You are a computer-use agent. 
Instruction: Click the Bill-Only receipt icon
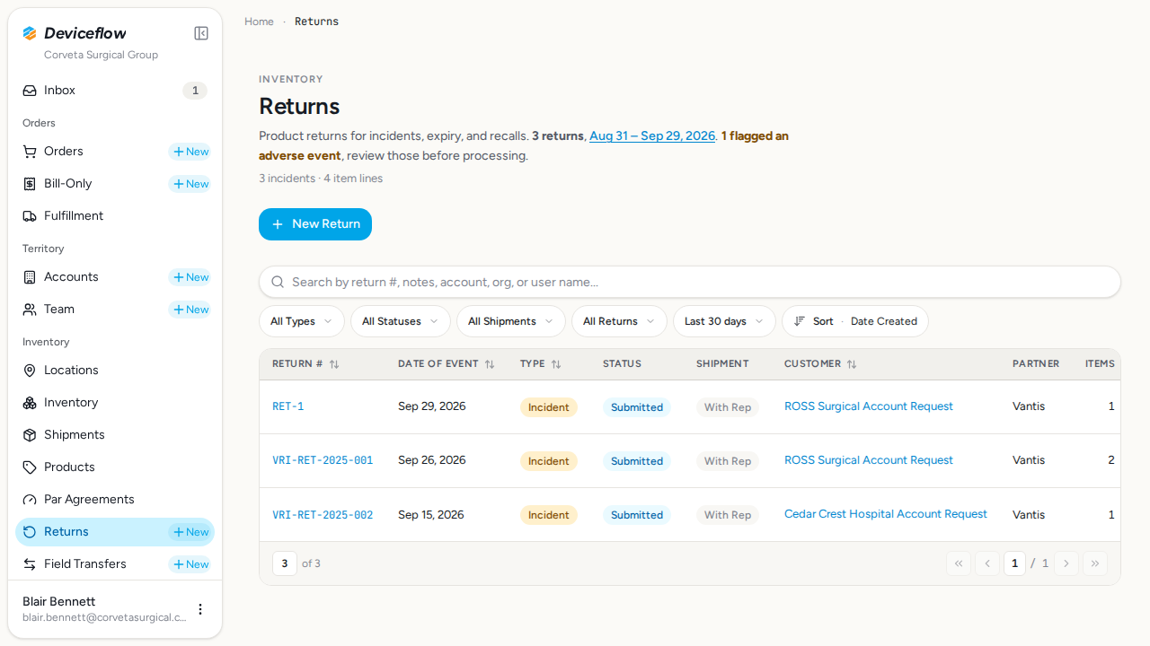[30, 184]
